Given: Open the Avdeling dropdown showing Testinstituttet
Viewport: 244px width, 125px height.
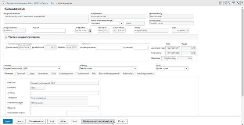Looking at the screenshot, I should coord(135,68).
